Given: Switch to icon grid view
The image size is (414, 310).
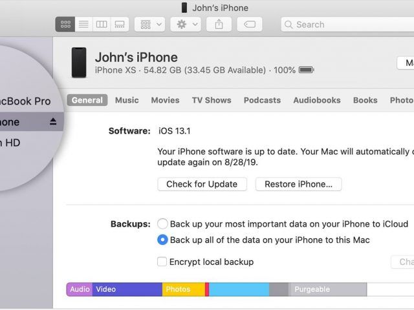Looking at the screenshot, I should click(x=65, y=25).
